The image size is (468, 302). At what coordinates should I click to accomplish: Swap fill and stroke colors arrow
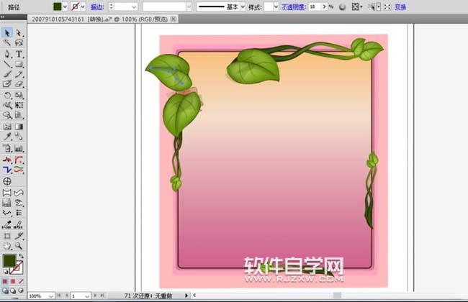21,256
